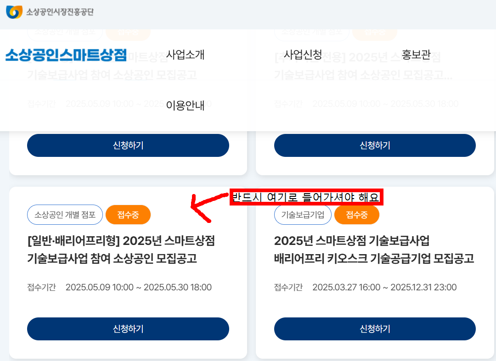This screenshot has width=496, height=361.
Task: Click the 기술보급기업 category badge
Action: pyautogui.click(x=303, y=214)
